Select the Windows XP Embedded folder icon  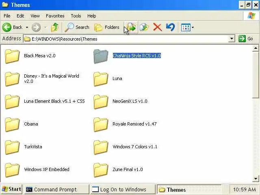click(12, 170)
